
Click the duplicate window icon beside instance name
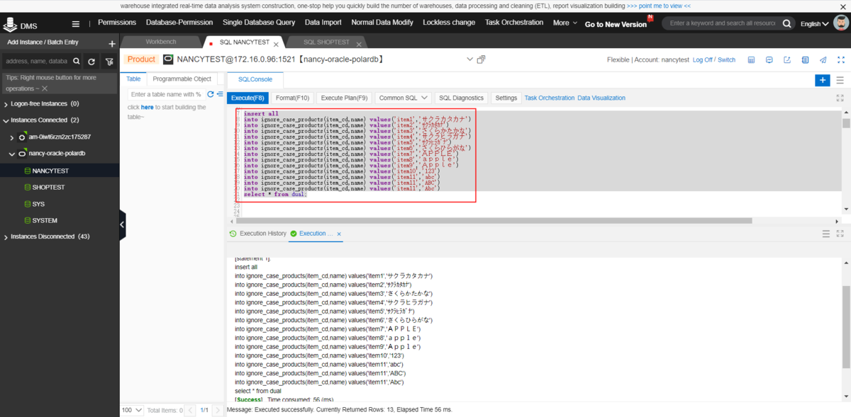click(x=482, y=59)
